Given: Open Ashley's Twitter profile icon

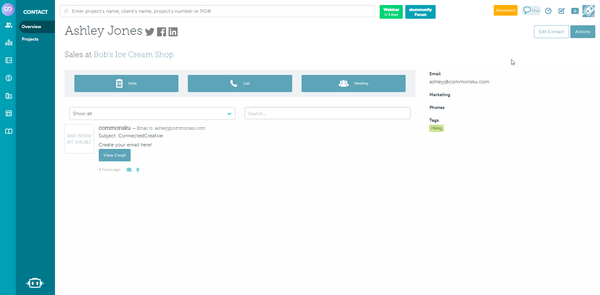Looking at the screenshot, I should pos(150,32).
